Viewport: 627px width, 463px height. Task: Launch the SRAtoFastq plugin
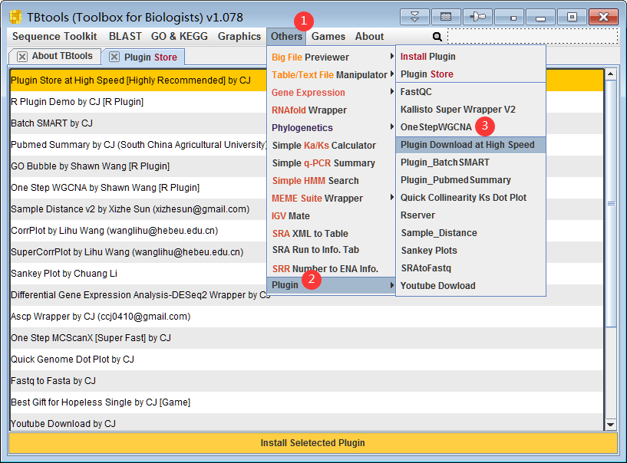click(x=470, y=268)
